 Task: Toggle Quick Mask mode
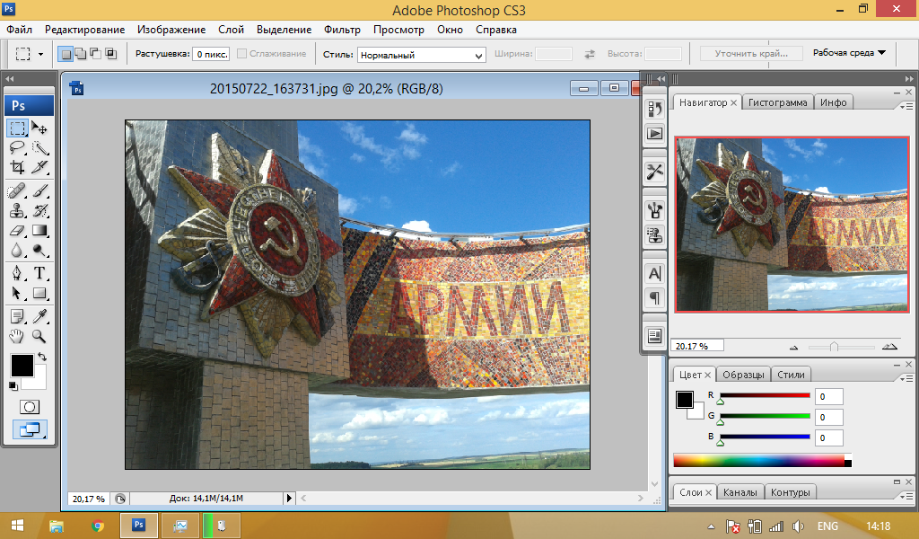[30, 407]
